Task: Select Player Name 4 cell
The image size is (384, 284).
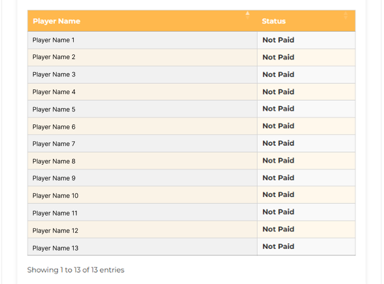Action: click(x=142, y=92)
